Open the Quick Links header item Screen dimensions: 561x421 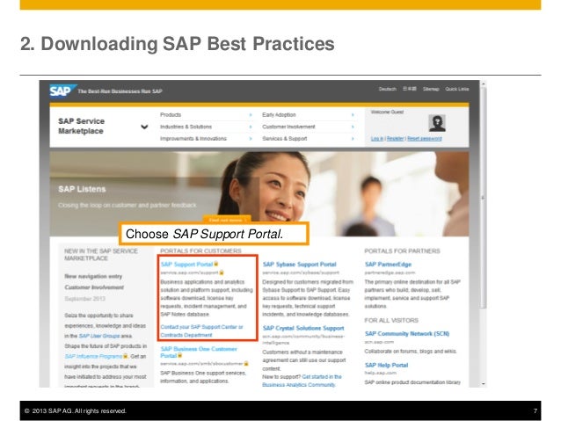[457, 89]
